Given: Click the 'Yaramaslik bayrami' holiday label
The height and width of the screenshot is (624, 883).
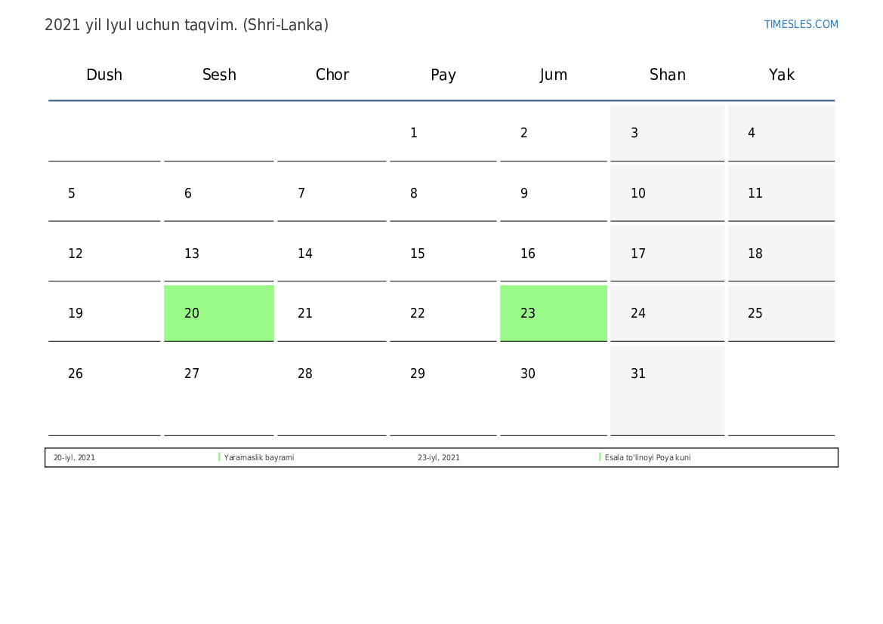Looking at the screenshot, I should pyautogui.click(x=259, y=457).
